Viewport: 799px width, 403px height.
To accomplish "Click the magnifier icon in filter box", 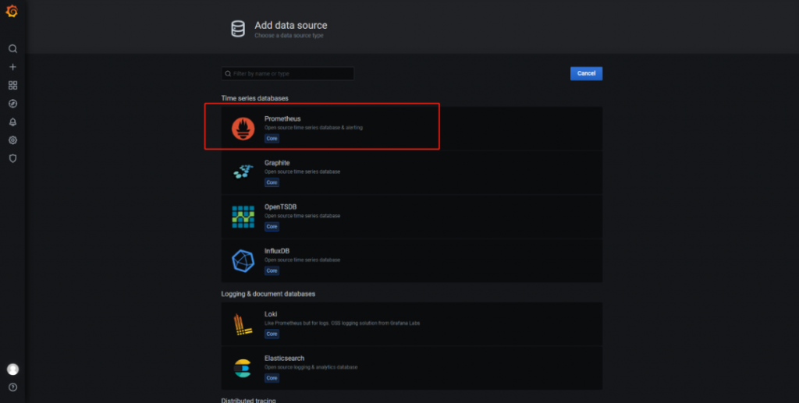I will tap(228, 74).
